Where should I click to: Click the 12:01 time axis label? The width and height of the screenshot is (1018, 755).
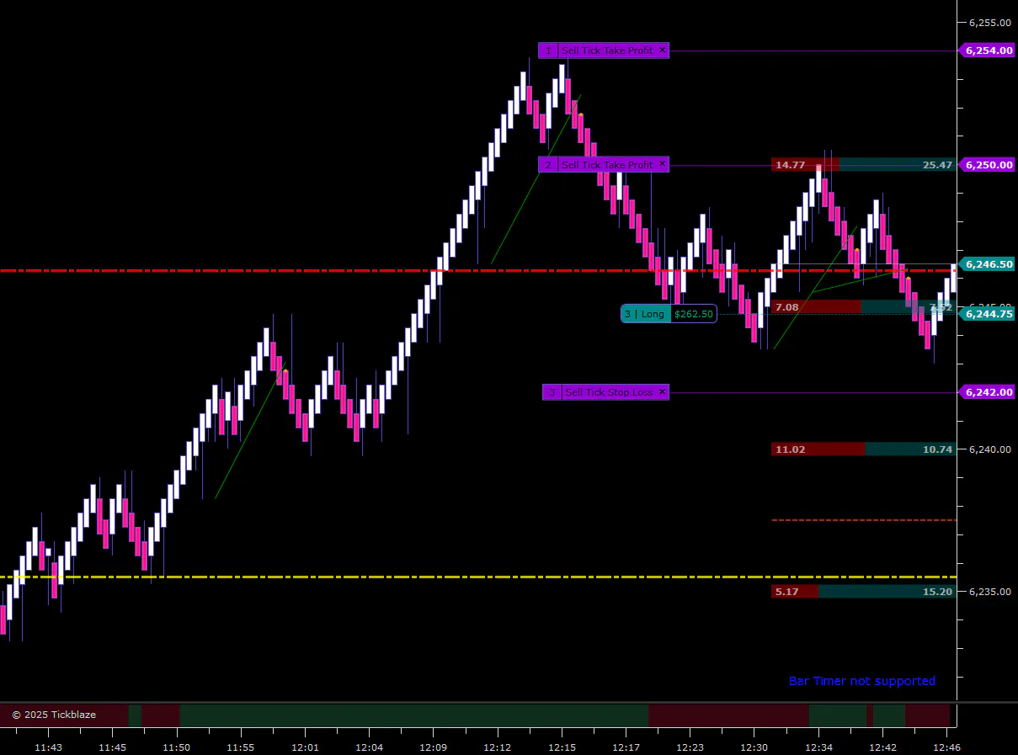click(x=305, y=747)
